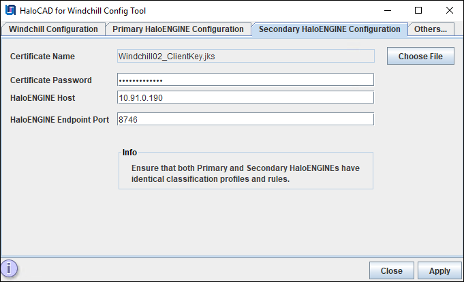Close the window using the title bar X
Image resolution: width=464 pixels, height=282 pixels.
pos(449,11)
